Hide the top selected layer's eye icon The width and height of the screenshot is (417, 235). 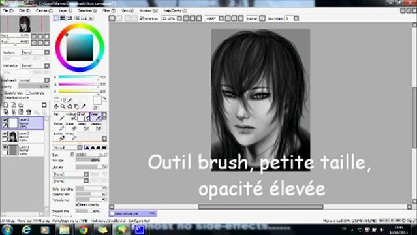[x=5, y=120]
